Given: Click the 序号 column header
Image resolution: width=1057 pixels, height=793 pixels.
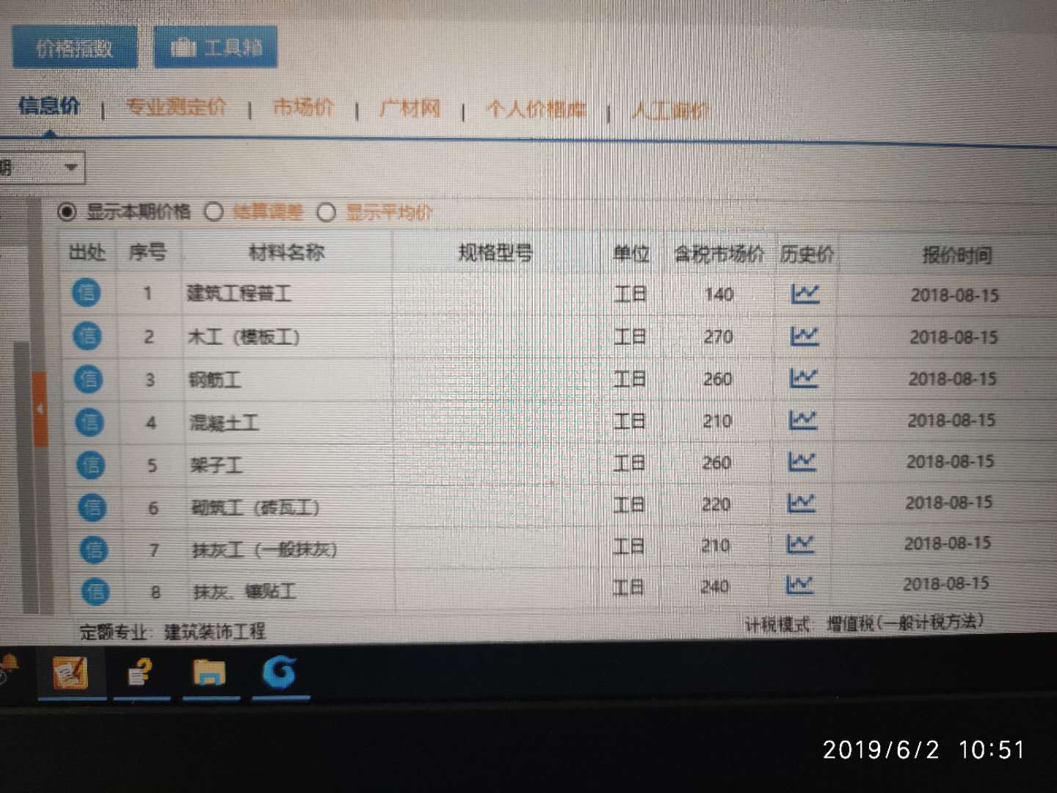Looking at the screenshot, I should pos(148,252).
